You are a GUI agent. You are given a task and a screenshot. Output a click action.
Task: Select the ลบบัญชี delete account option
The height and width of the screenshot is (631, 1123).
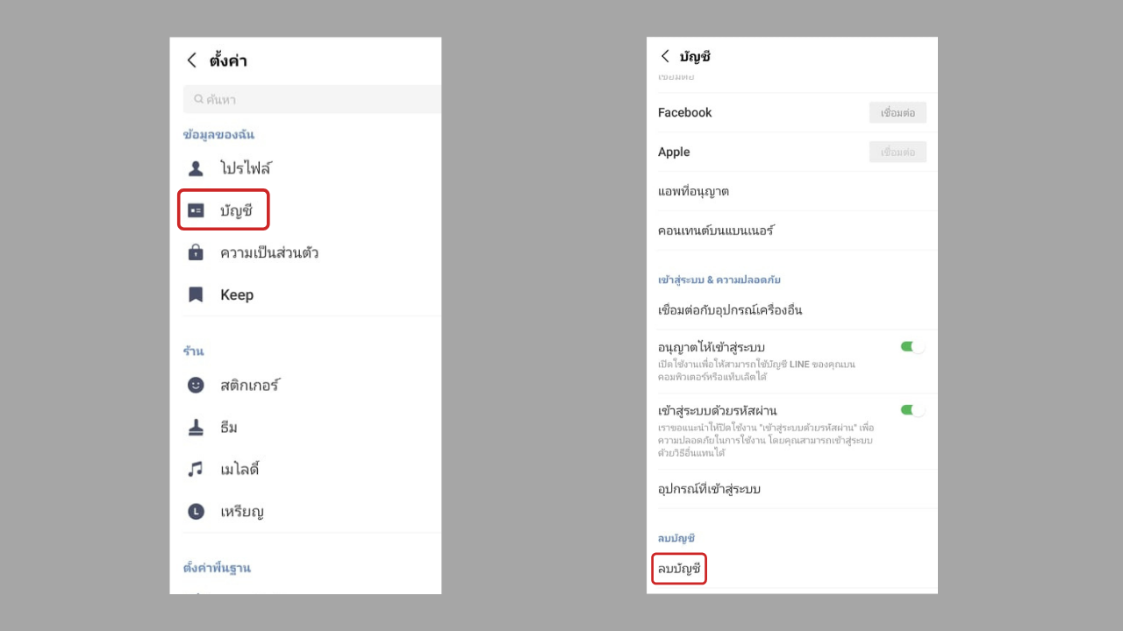click(680, 570)
